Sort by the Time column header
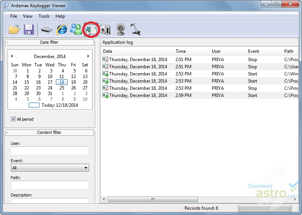Screen dimensions: 302x215 pyautogui.click(x=191, y=51)
